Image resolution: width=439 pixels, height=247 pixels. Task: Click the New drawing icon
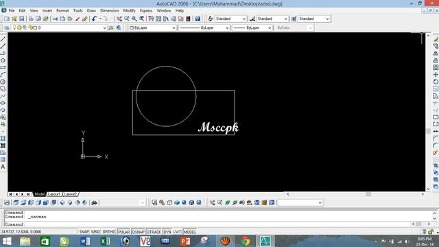pyautogui.click(x=7, y=19)
